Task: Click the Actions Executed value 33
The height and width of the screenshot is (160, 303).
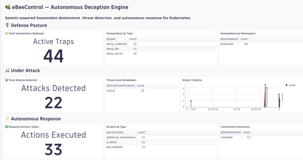Action: coord(53,150)
